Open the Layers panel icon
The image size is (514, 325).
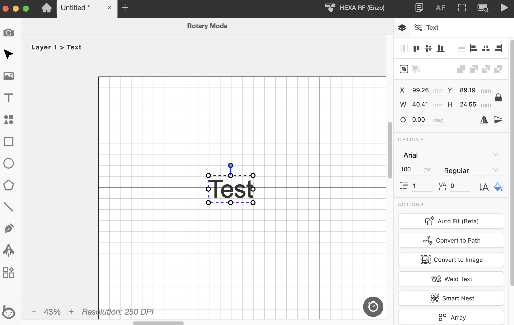point(402,28)
